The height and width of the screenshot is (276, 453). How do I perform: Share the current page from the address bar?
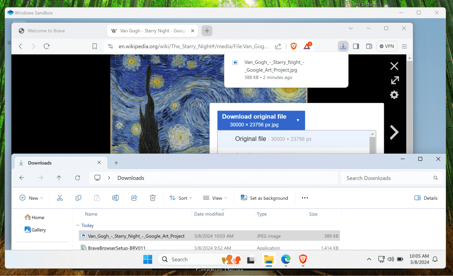(x=278, y=46)
